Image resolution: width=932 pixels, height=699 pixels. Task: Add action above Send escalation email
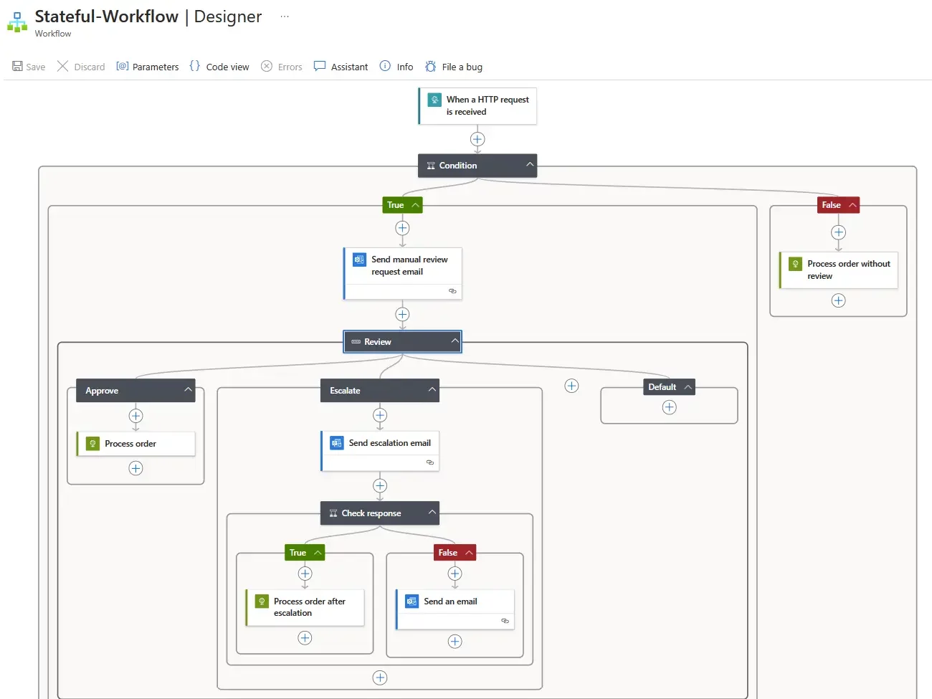[x=380, y=415]
